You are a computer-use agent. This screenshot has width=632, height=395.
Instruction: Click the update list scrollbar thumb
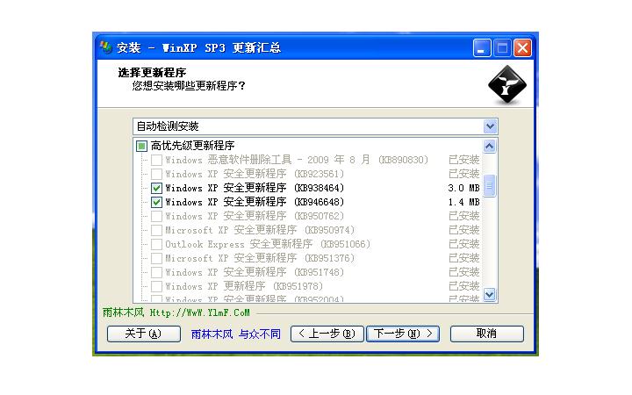(x=489, y=186)
